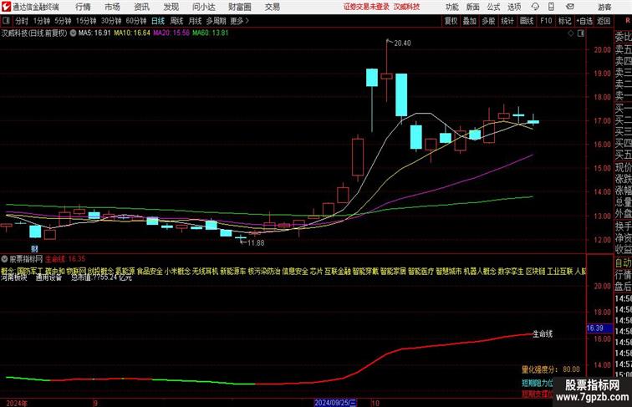
Task: Click the 20.40 high price label
Action: tap(402, 43)
